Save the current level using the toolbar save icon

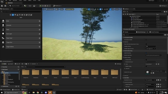pos(2,6)
